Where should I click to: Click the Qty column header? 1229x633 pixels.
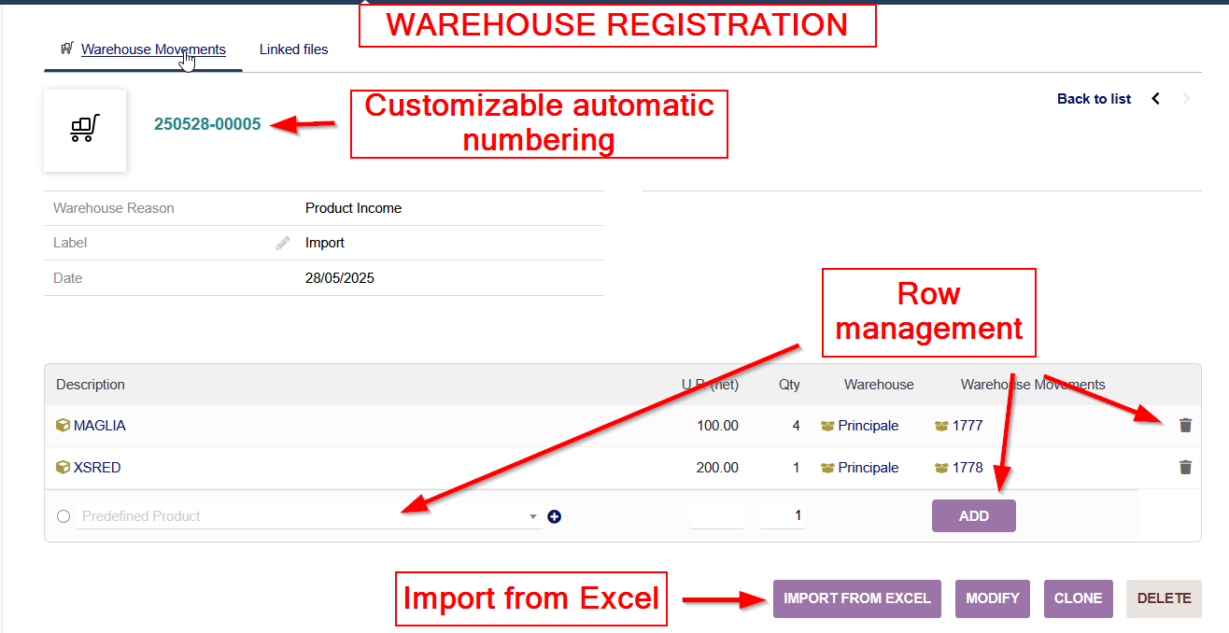click(790, 385)
